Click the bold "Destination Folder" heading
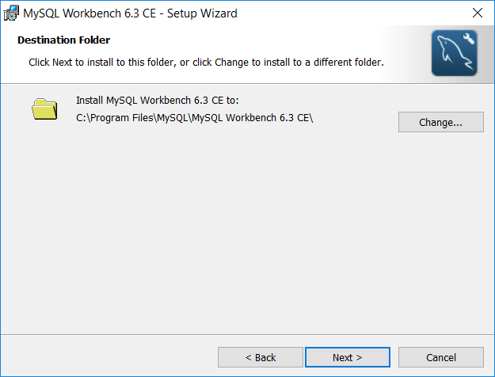This screenshot has width=495, height=377. [64, 40]
